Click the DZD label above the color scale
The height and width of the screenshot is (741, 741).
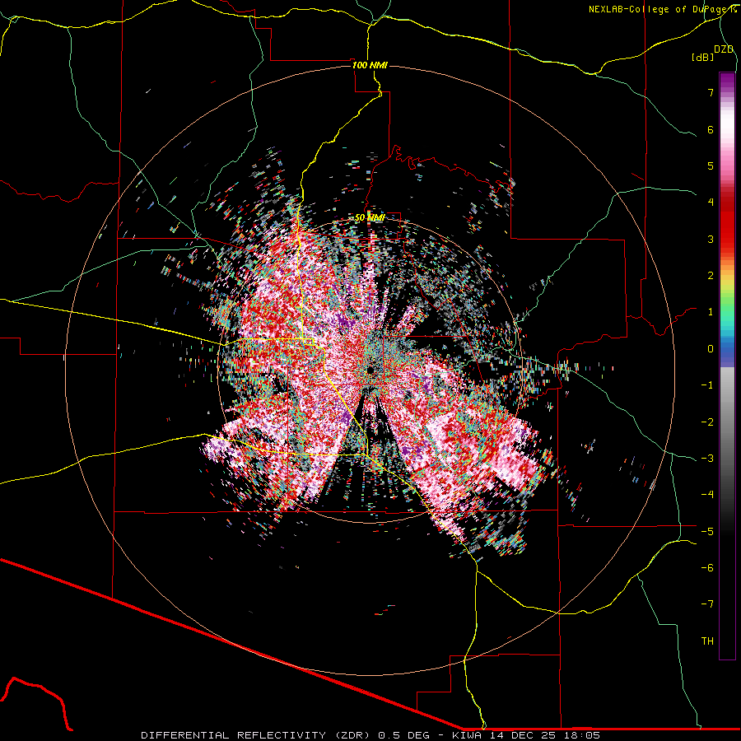point(724,49)
